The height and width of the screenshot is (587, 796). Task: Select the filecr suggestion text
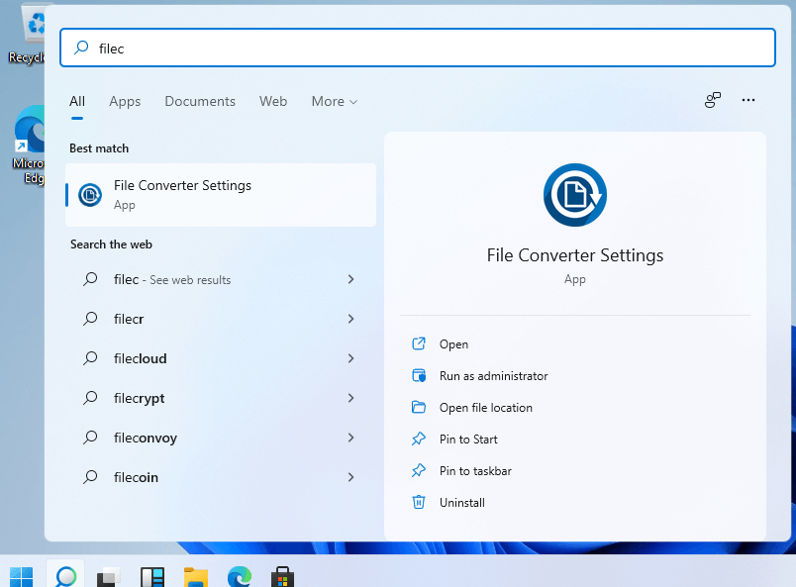(x=129, y=319)
